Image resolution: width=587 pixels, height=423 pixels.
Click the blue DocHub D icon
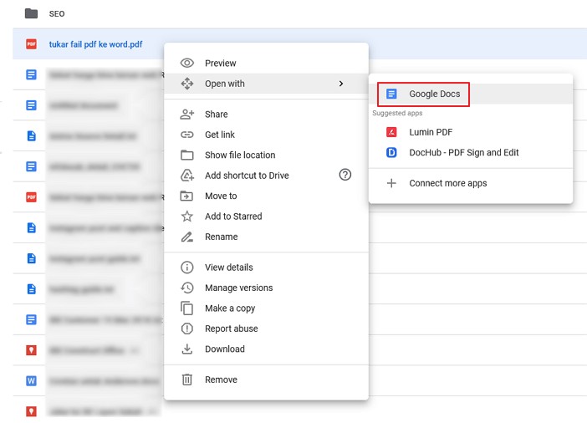click(x=391, y=152)
